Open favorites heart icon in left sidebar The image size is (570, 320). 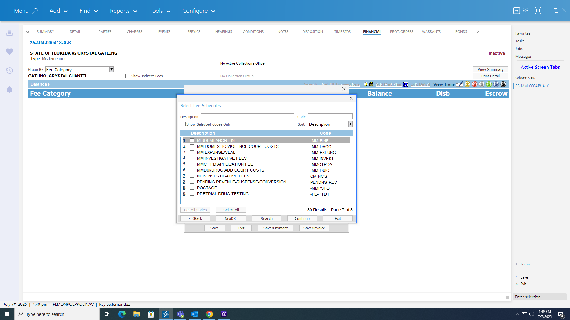(x=9, y=51)
